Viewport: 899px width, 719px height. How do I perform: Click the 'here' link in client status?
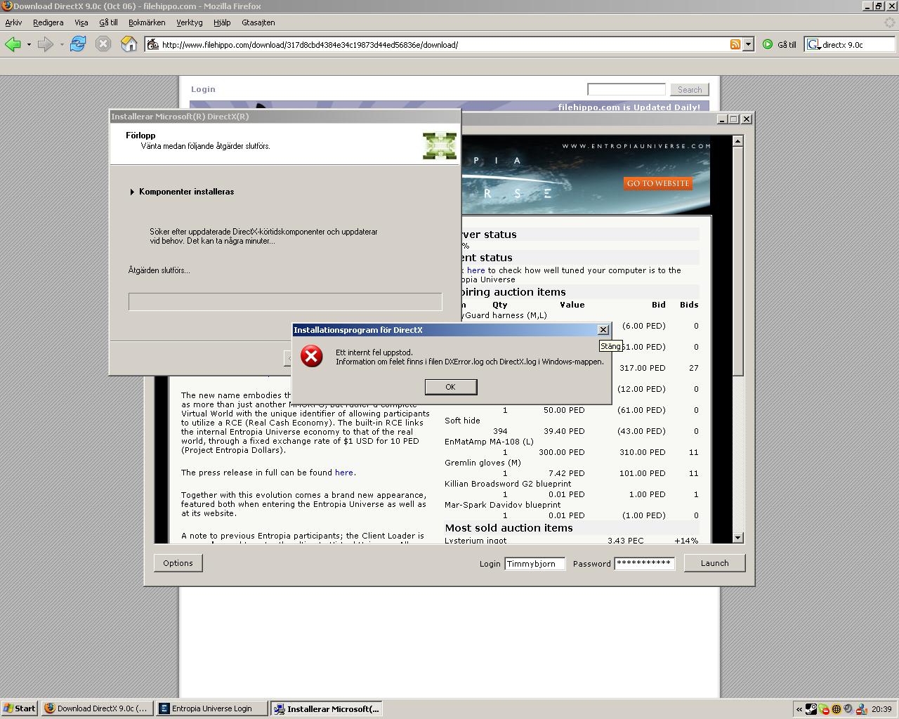pyautogui.click(x=475, y=270)
